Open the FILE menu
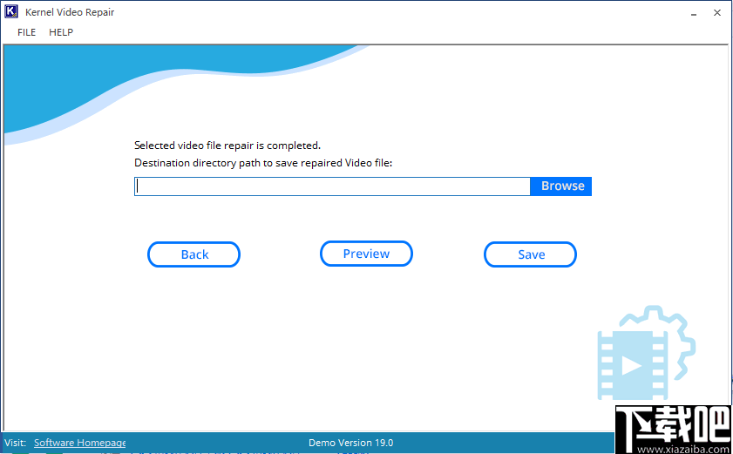 click(x=27, y=32)
